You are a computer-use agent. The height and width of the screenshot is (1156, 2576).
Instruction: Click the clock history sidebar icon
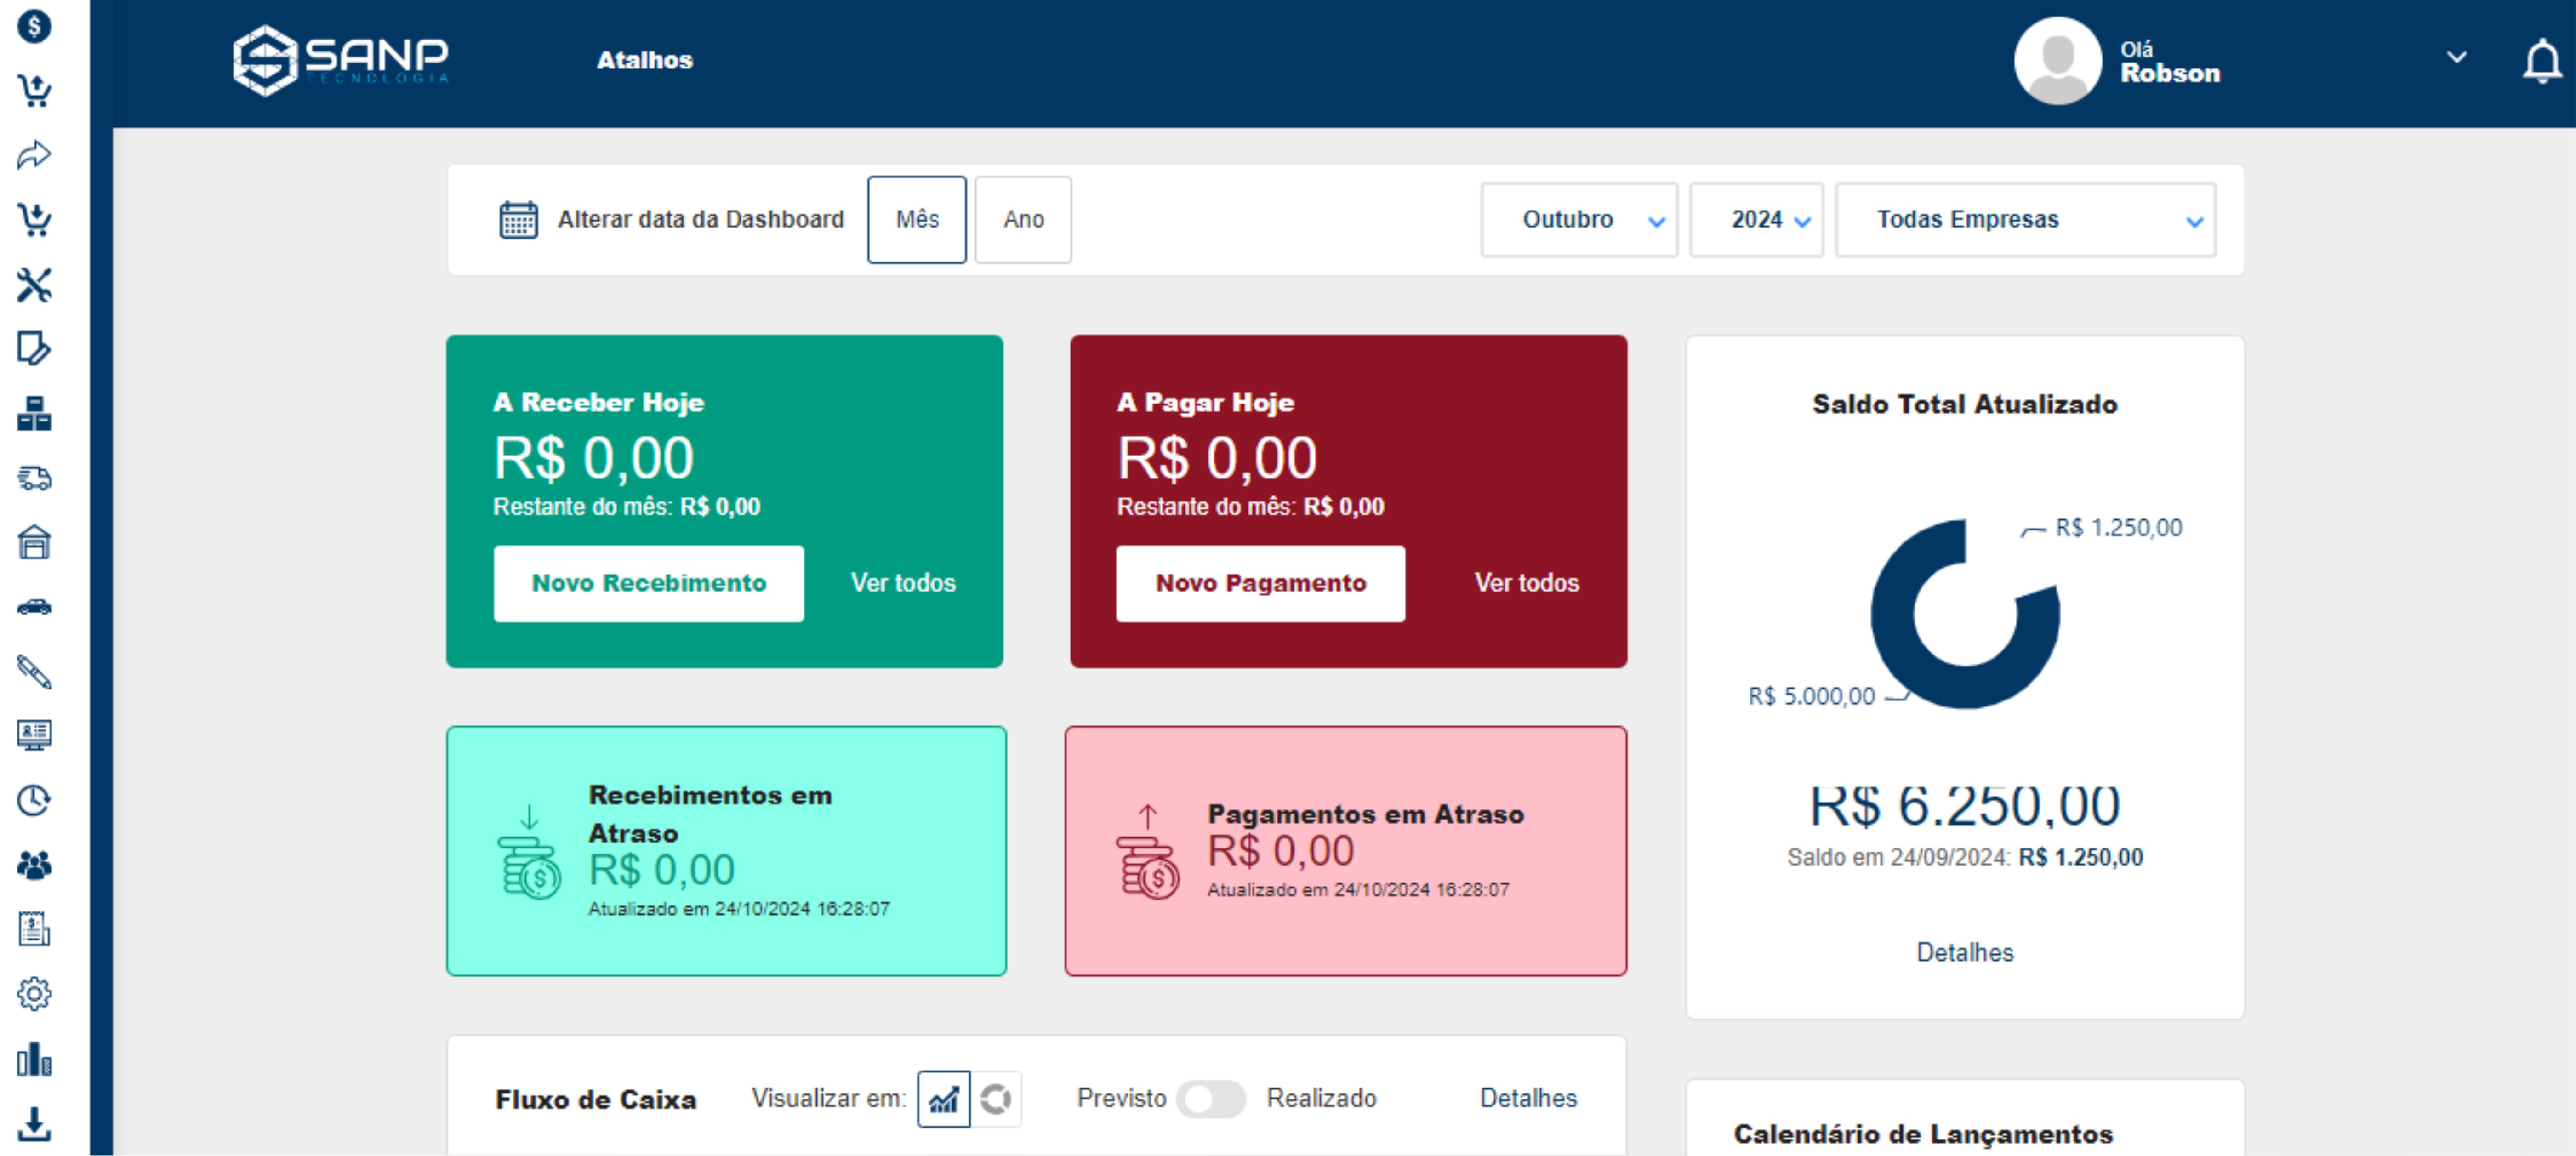coord(34,800)
